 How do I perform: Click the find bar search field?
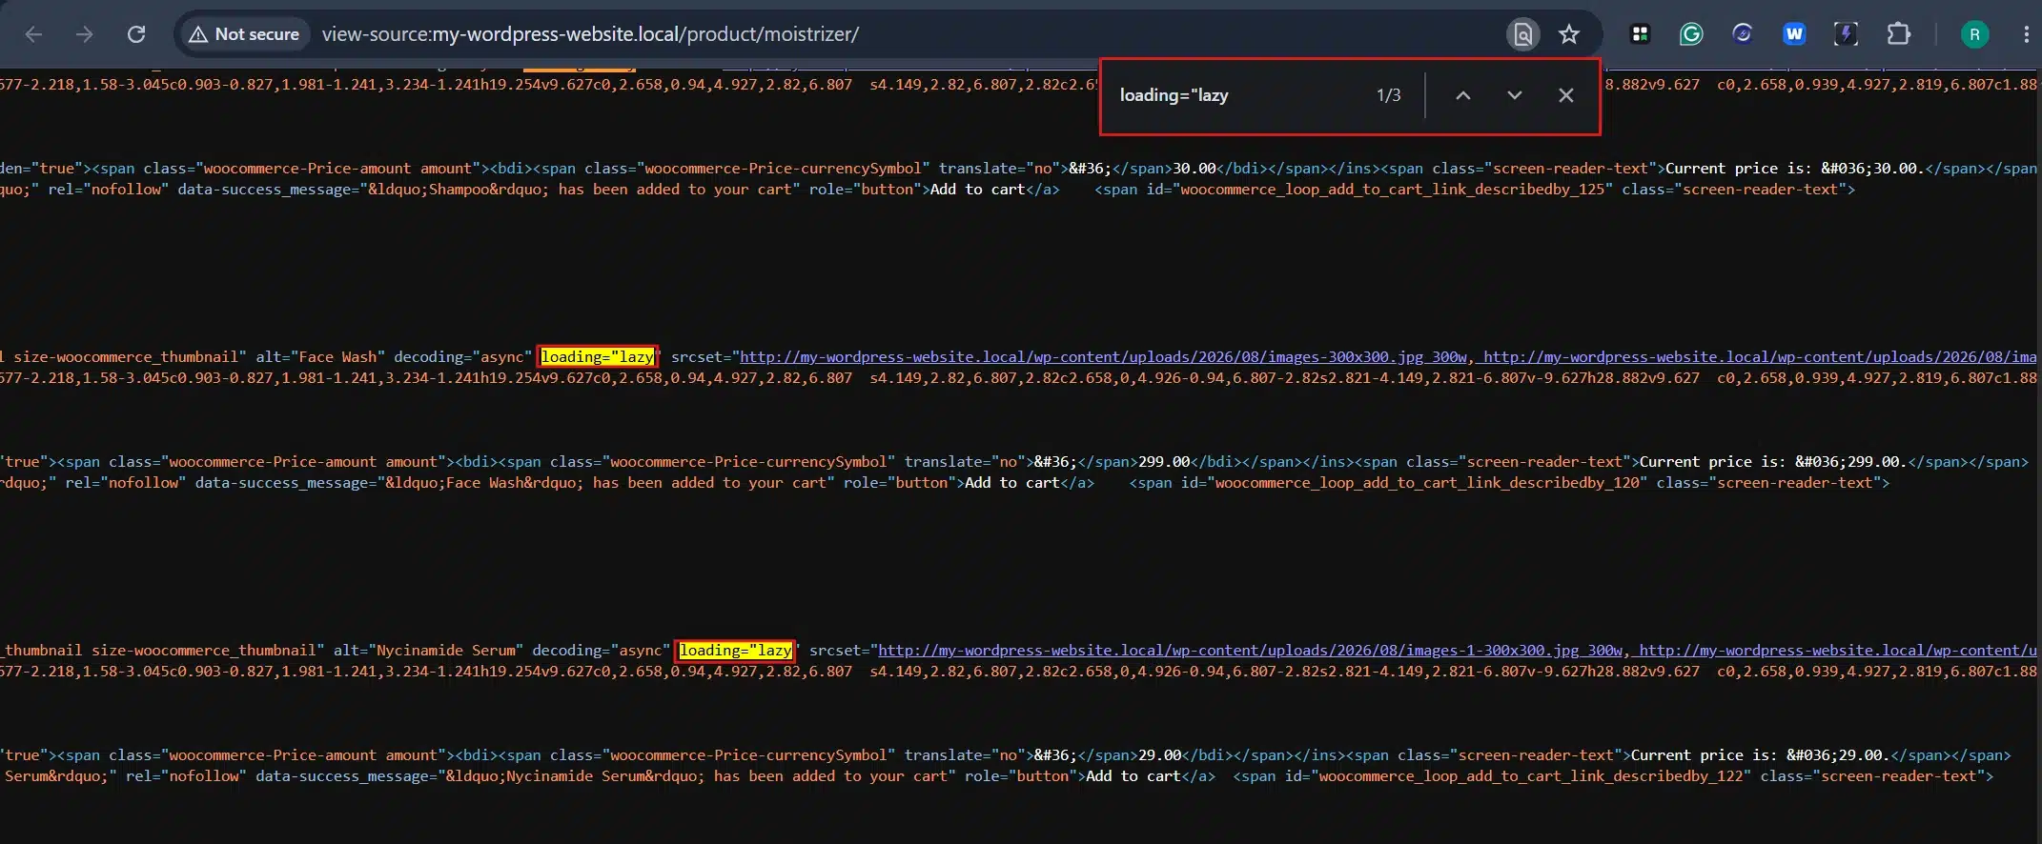coord(1239,95)
